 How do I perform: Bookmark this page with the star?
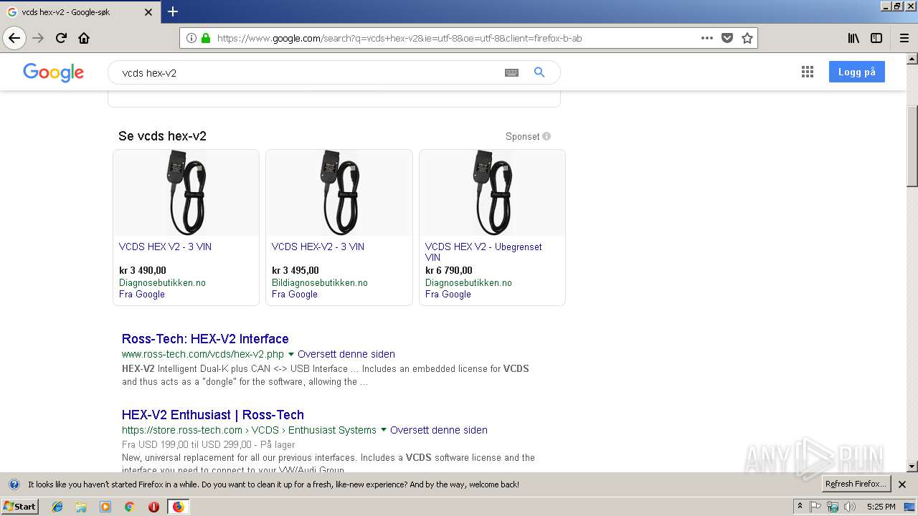(x=747, y=38)
